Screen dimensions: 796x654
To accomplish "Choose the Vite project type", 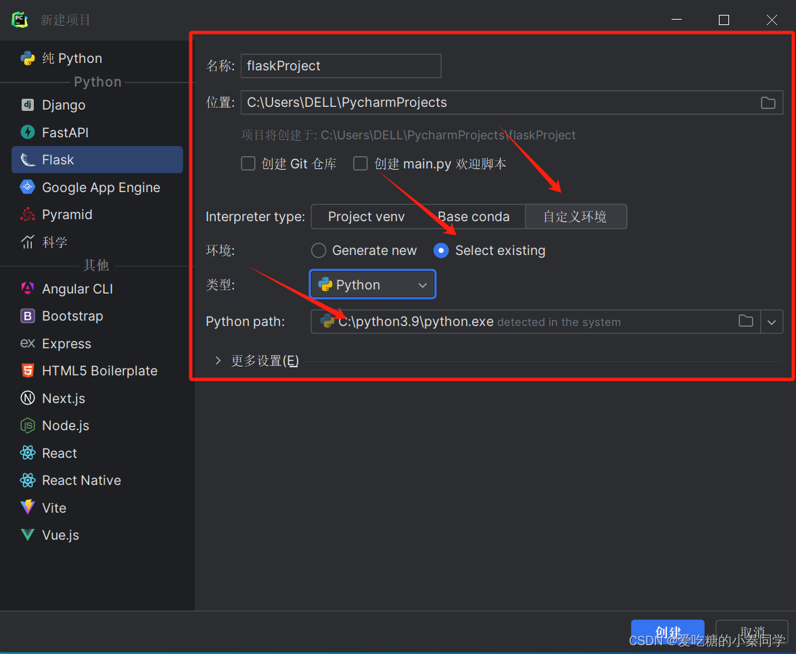I will 97,508.
